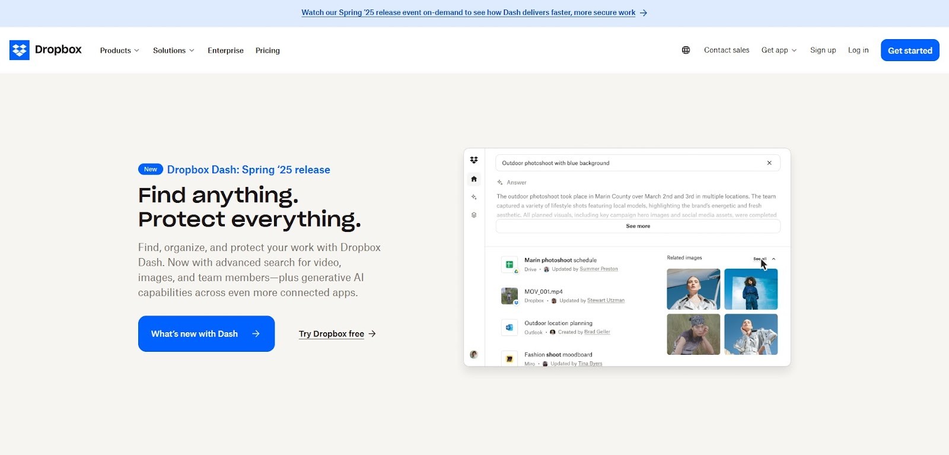Click the sparkle icon beside Answer
This screenshot has height=455, width=949.
(500, 182)
